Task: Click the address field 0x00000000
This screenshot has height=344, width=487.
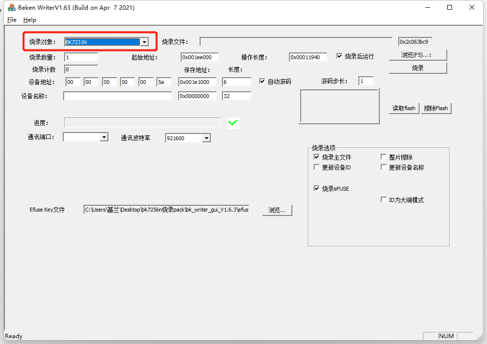Action: (197, 96)
